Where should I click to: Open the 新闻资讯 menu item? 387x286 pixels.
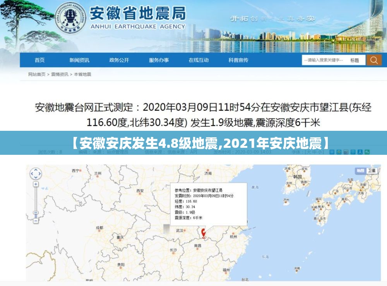tap(79, 60)
